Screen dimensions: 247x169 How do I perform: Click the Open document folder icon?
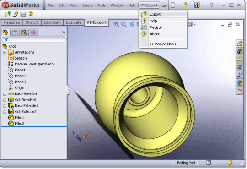point(185,5)
